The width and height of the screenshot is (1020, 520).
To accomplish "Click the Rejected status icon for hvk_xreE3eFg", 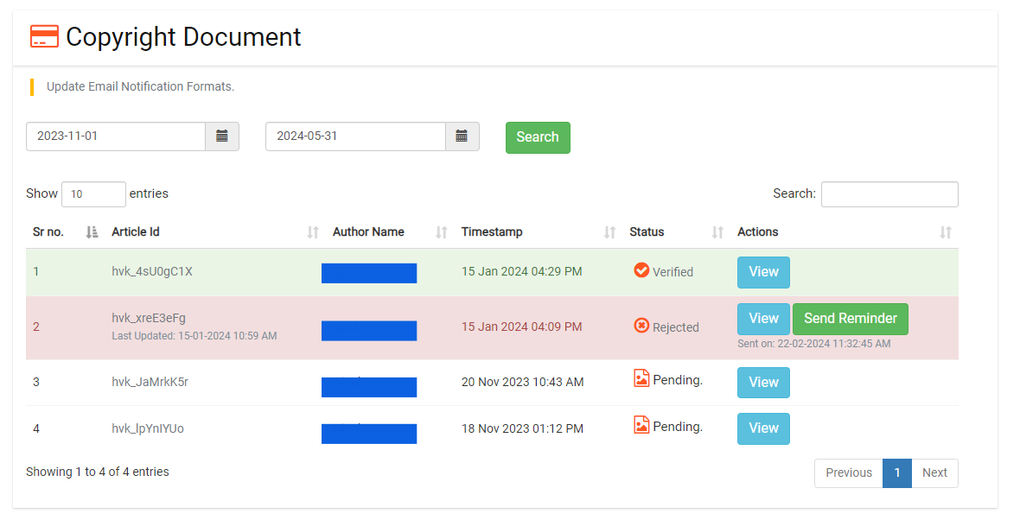I will pyautogui.click(x=641, y=325).
